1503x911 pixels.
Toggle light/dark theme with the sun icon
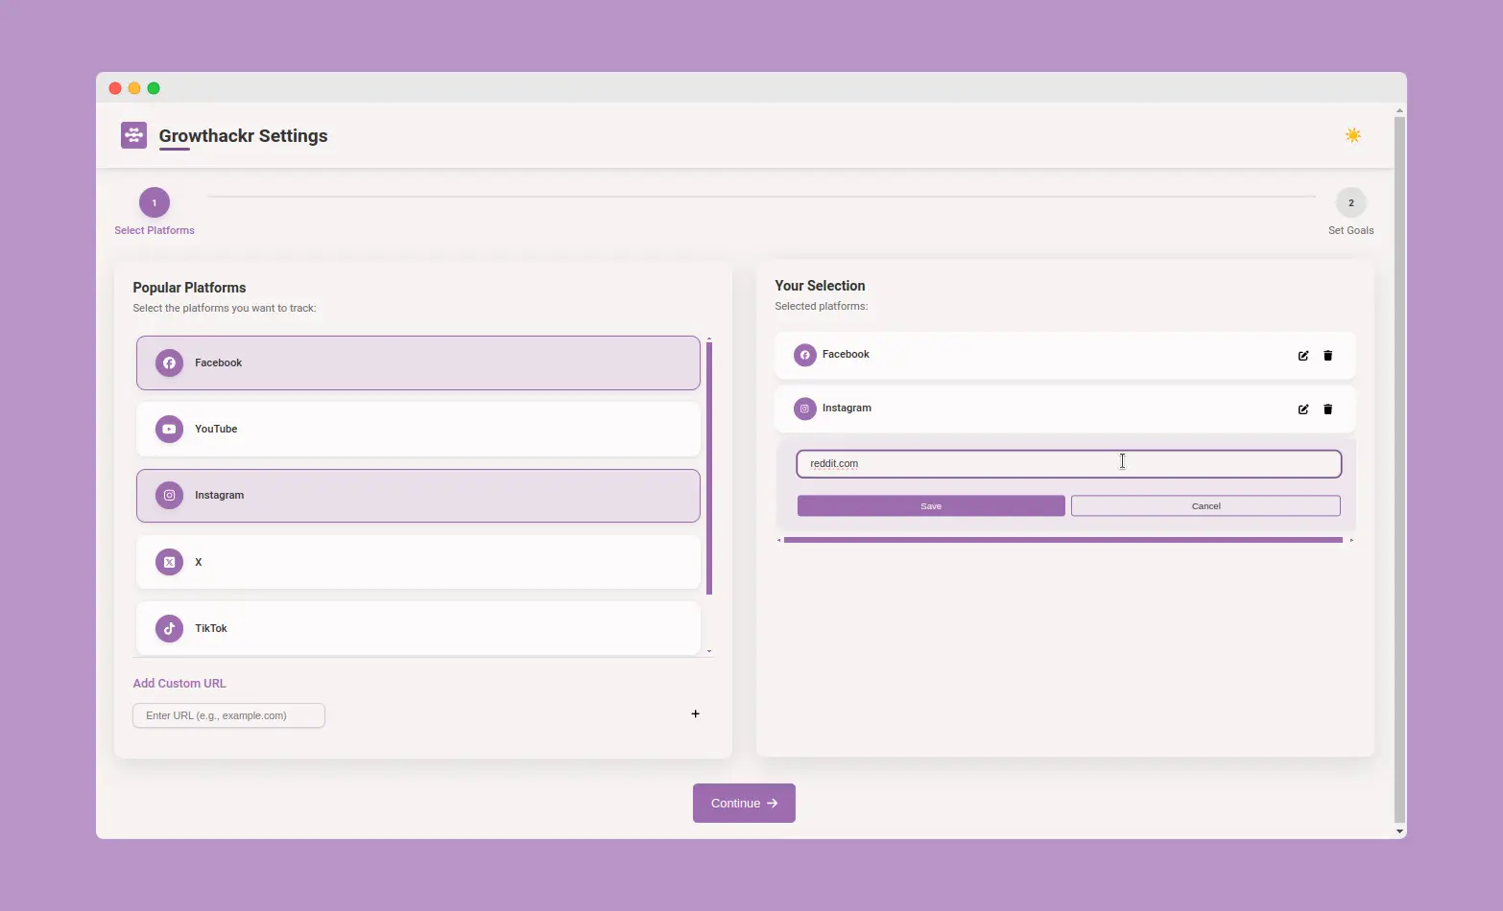1353,135
